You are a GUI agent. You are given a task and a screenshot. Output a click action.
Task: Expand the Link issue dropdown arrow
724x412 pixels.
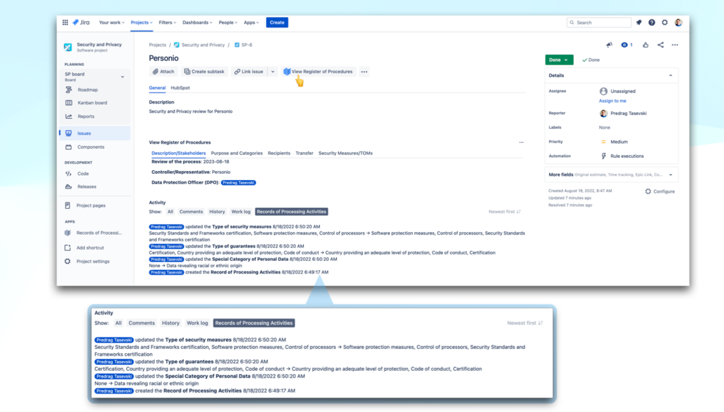click(x=273, y=72)
